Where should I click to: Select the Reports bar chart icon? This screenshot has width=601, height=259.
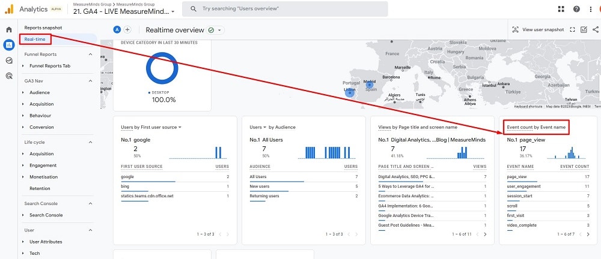(x=9, y=45)
